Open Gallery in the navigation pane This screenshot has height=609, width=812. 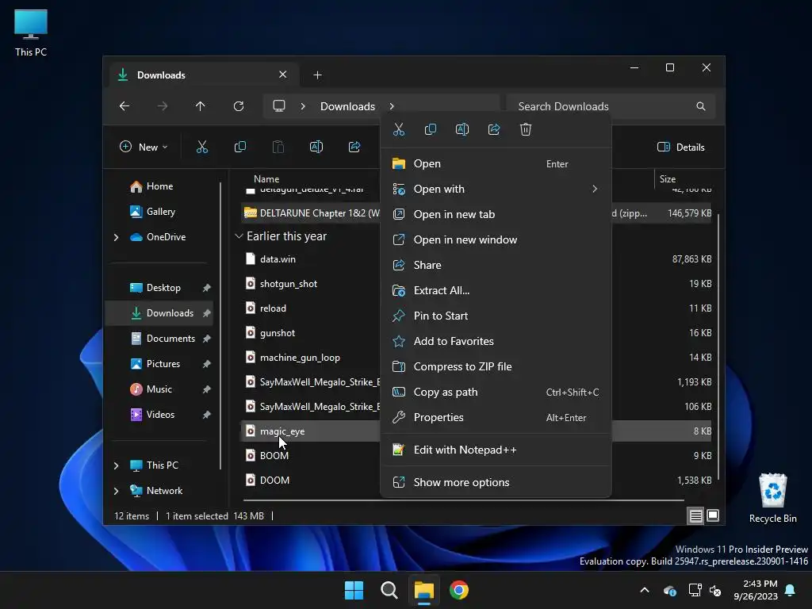(x=159, y=212)
